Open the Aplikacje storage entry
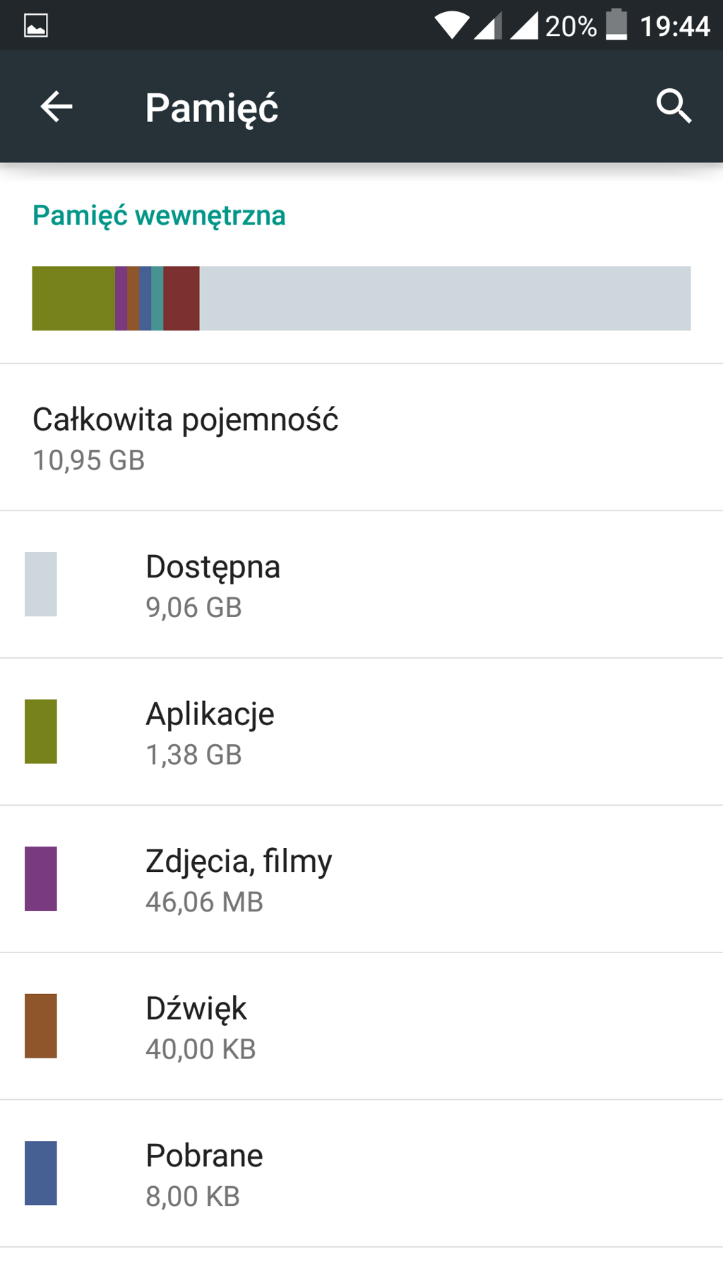The height and width of the screenshot is (1285, 723). tap(361, 732)
